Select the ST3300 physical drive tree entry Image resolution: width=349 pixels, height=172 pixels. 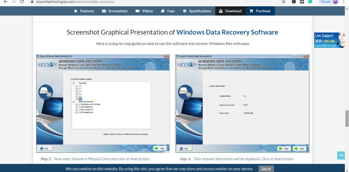pos(90,104)
